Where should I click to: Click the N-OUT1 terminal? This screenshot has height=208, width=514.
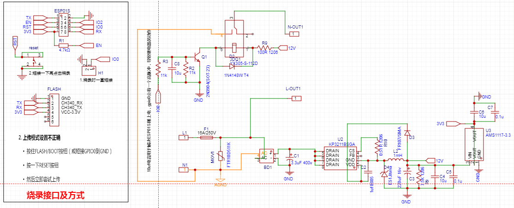pos(294,34)
